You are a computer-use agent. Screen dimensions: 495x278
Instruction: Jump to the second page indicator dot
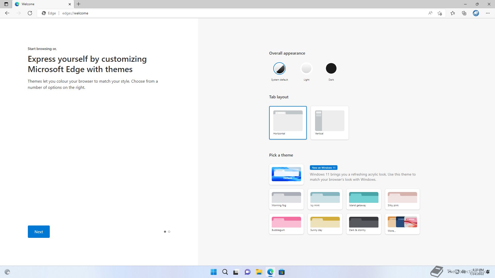coord(169,232)
